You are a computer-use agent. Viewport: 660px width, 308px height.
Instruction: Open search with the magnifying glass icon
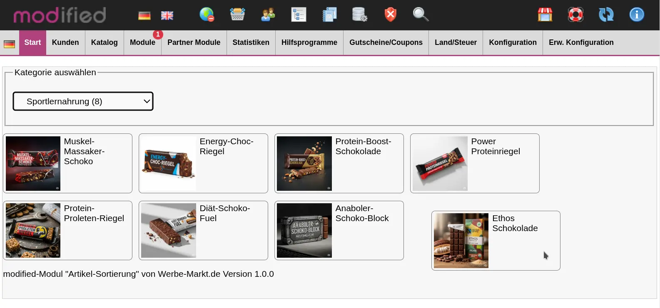coord(421,15)
